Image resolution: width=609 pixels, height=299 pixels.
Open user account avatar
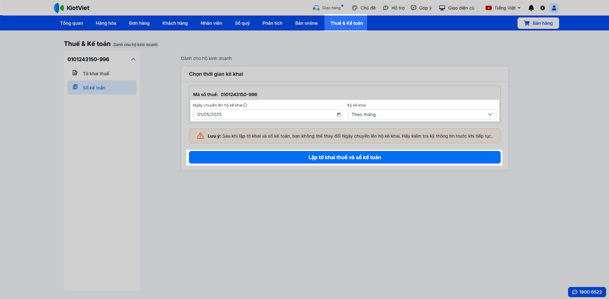tap(554, 8)
